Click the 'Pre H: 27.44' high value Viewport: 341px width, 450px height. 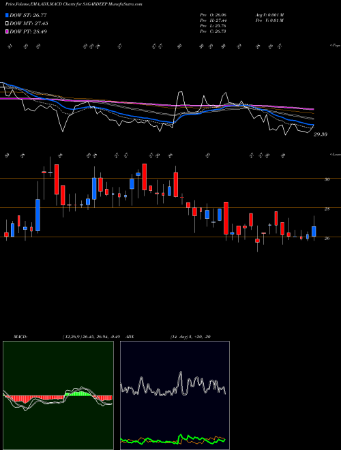[213, 20]
